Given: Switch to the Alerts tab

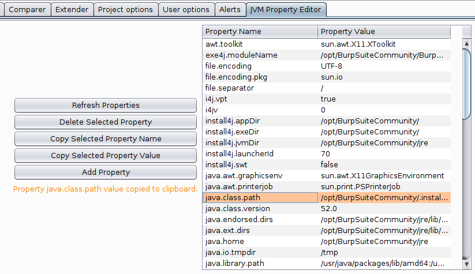Looking at the screenshot, I should point(230,9).
